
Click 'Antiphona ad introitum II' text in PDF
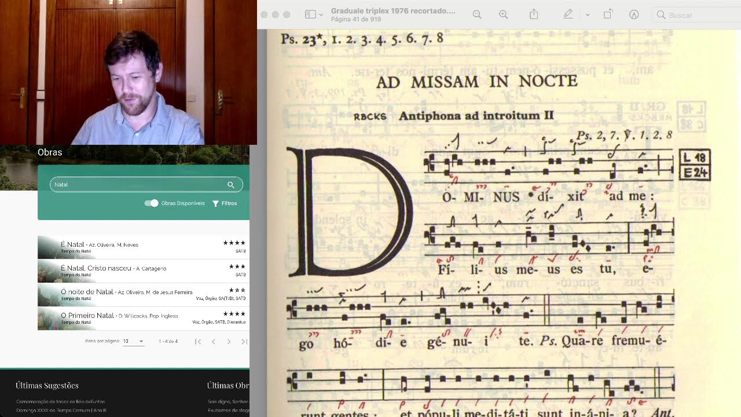tap(476, 116)
